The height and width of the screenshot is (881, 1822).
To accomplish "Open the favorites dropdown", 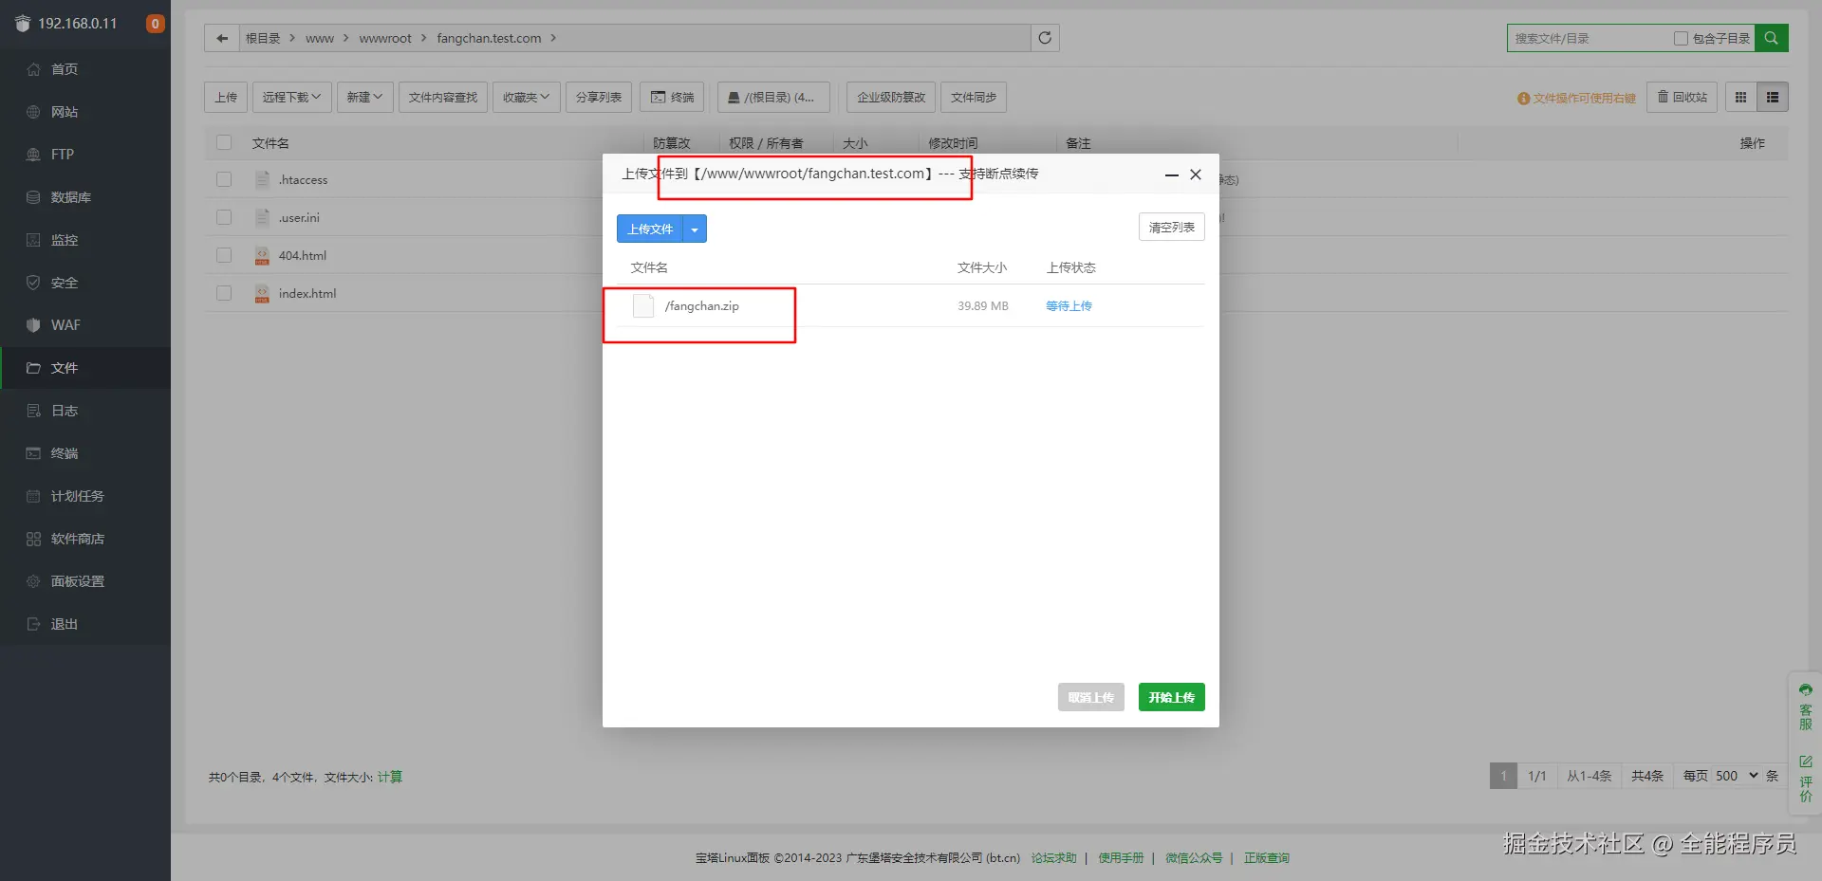I will [x=526, y=97].
